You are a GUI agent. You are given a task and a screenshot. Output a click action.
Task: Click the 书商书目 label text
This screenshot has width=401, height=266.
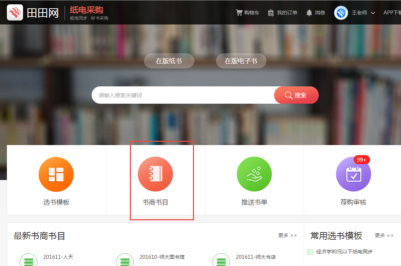tap(155, 202)
